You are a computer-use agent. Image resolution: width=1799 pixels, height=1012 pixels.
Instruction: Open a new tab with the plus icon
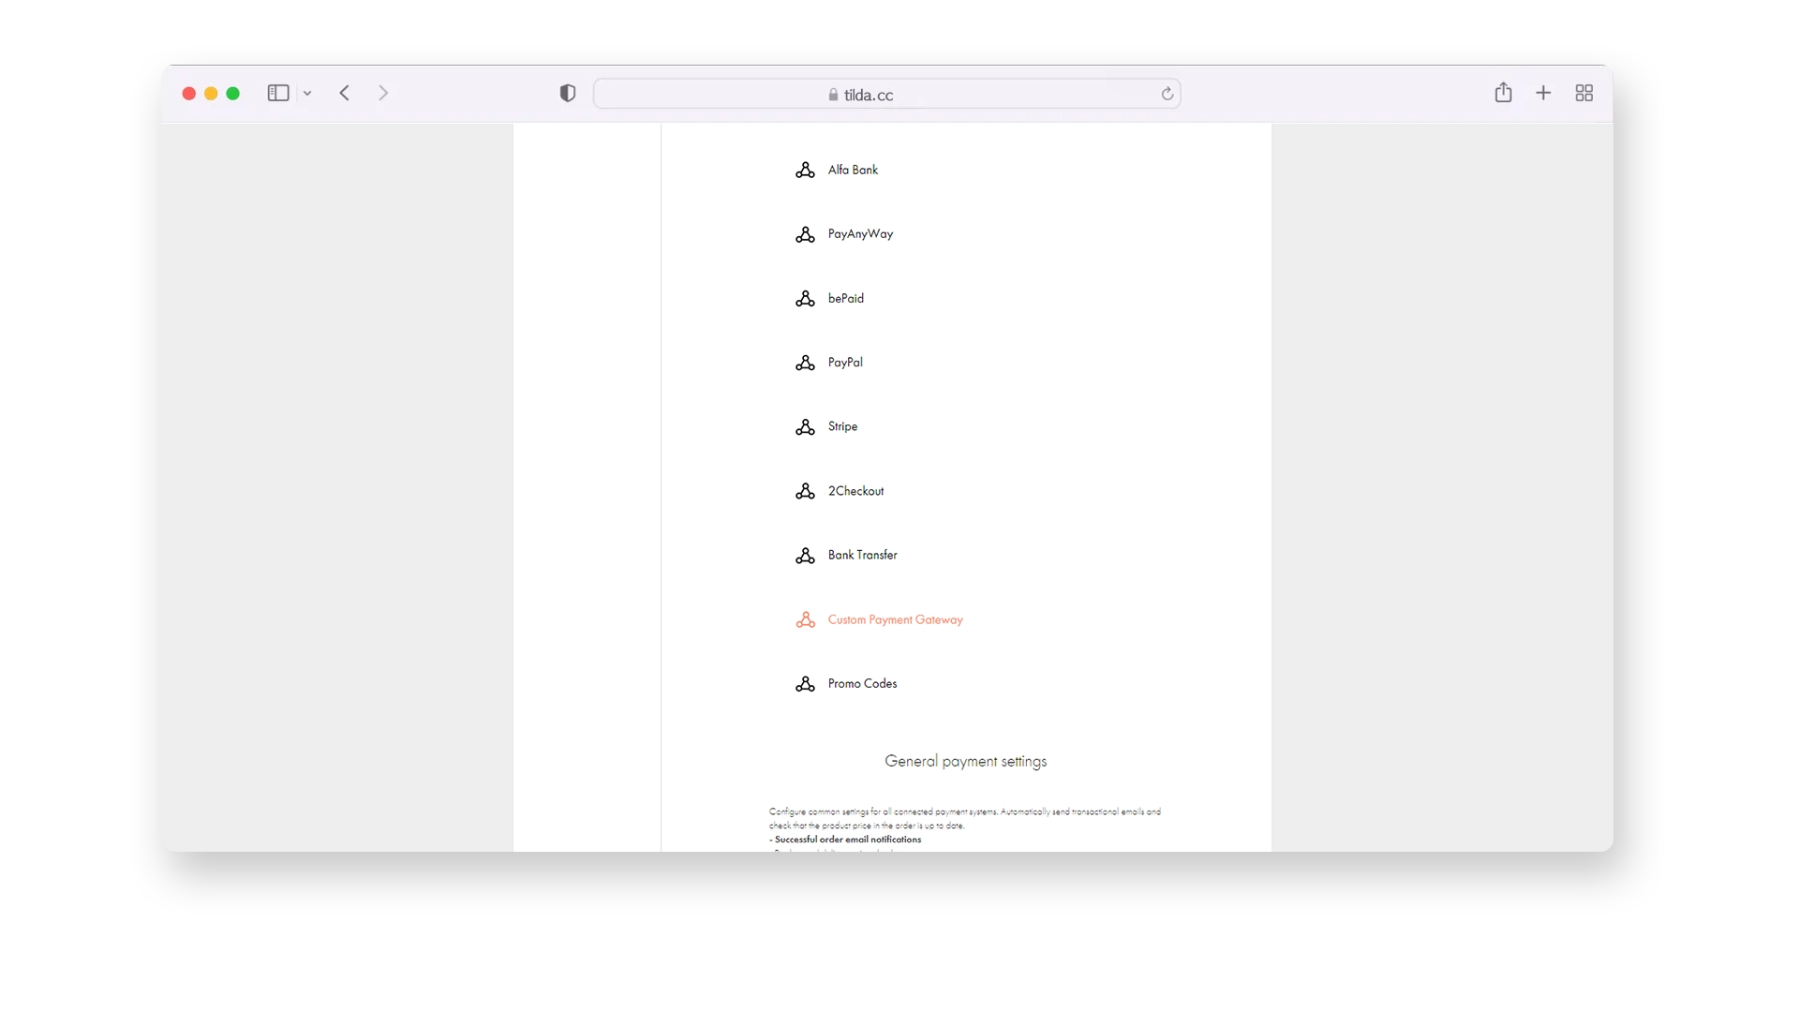(x=1543, y=93)
